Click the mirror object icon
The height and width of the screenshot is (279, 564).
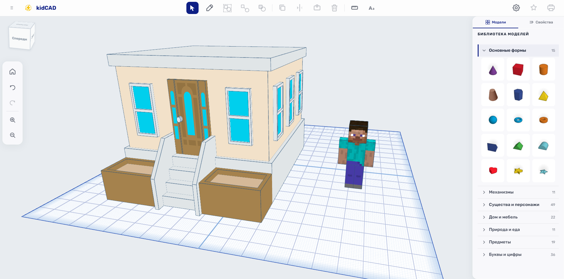tap(300, 8)
